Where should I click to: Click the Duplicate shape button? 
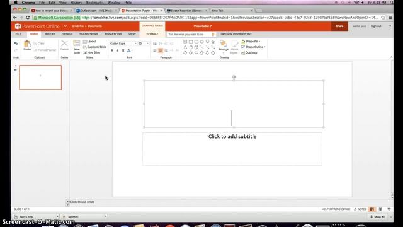(x=249, y=52)
